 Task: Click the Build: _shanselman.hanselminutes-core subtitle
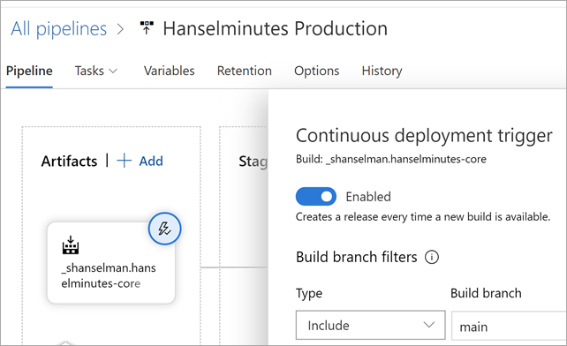[391, 159]
